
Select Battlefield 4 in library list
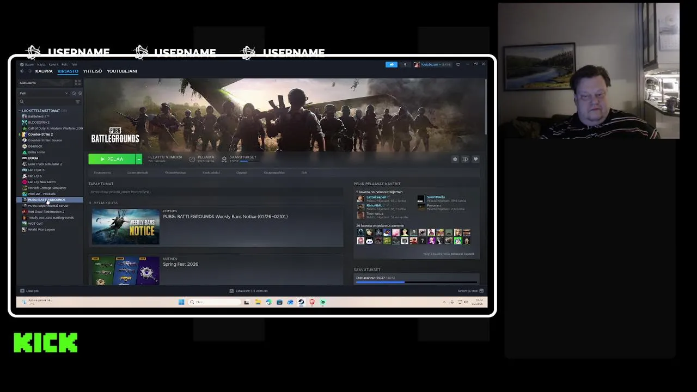[39, 117]
